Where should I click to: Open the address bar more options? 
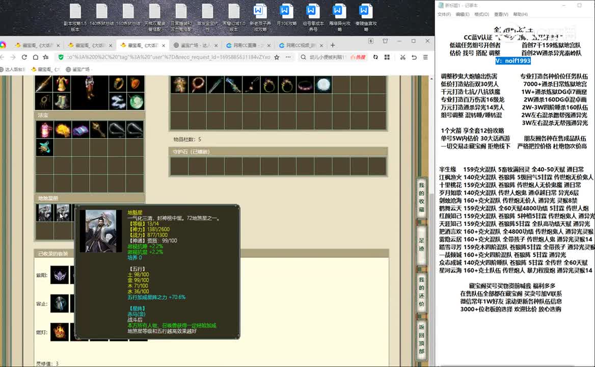tap(288, 57)
